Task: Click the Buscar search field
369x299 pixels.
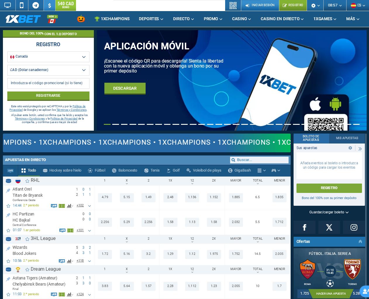Action: click(259, 160)
